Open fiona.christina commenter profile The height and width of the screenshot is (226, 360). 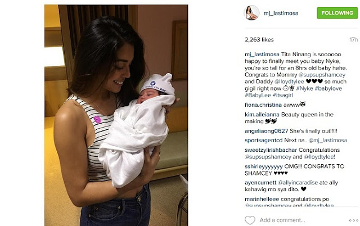coord(263,105)
